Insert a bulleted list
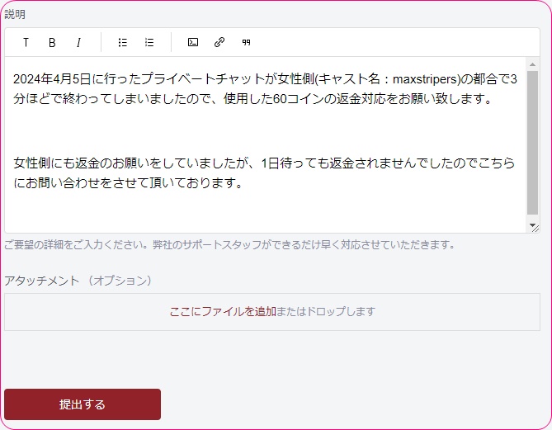This screenshot has width=552, height=430. pyautogui.click(x=123, y=42)
